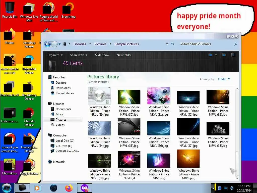Select the ChomikBox desktop icon
Viewport: 257px width, 193px height.
coord(10,167)
